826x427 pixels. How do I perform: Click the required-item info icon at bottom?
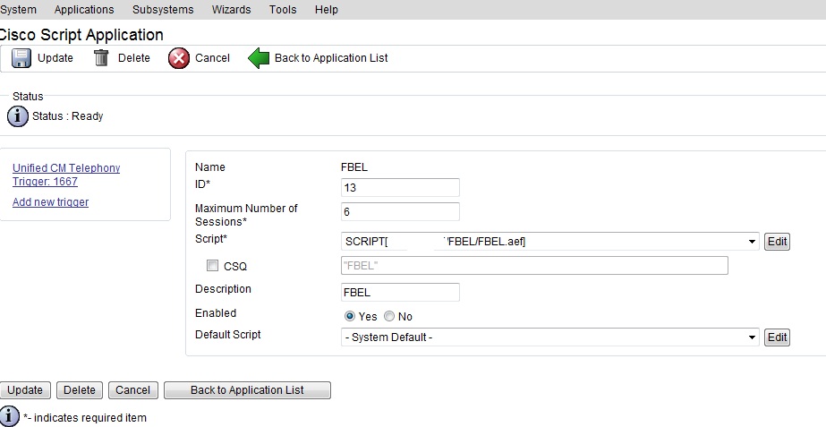(10, 416)
